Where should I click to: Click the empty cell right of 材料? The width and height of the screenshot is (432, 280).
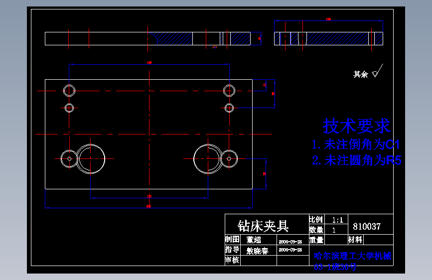pyautogui.click(x=378, y=240)
